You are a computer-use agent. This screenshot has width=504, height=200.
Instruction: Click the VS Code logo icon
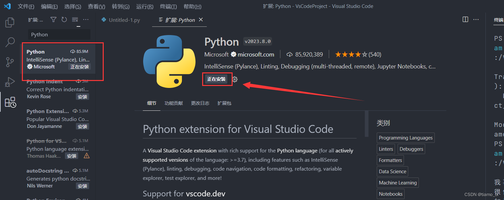coord(7,6)
